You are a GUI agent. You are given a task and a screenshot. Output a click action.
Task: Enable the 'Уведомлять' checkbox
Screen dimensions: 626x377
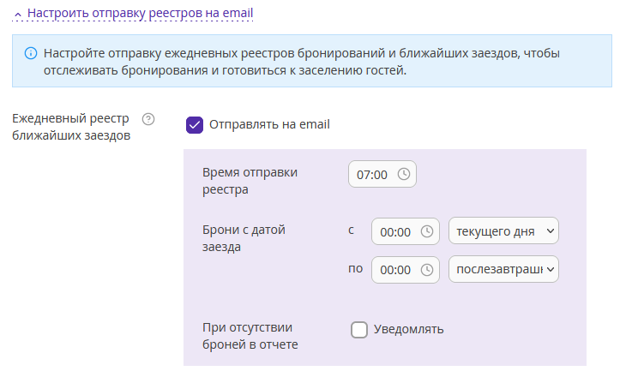point(359,330)
